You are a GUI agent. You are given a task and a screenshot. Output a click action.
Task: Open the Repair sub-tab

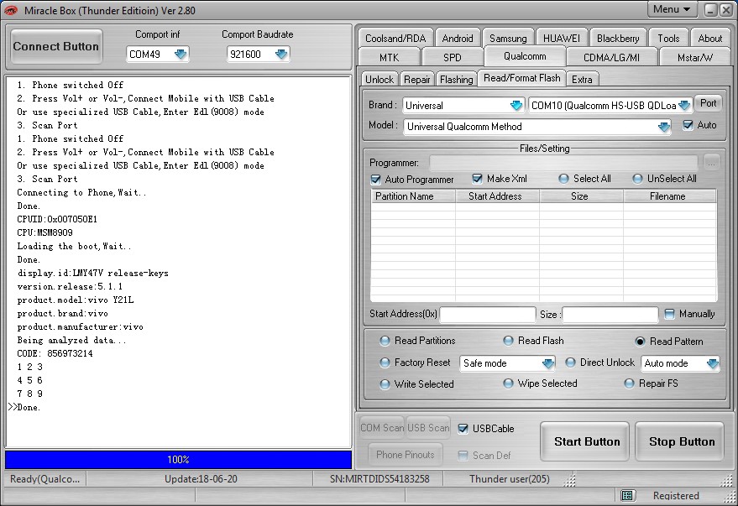click(417, 79)
